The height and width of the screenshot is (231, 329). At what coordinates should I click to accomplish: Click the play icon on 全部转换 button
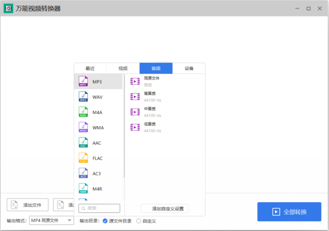(x=276, y=212)
